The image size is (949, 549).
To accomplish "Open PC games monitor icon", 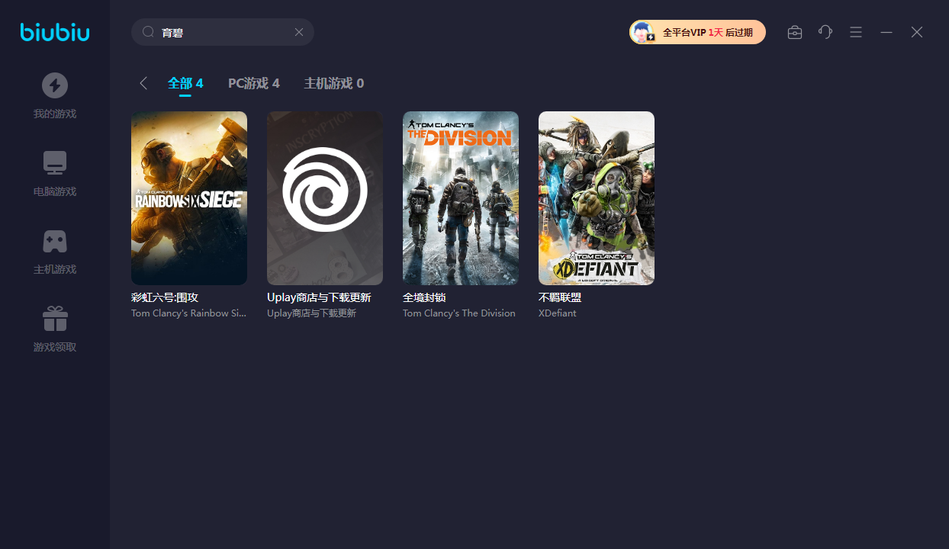I will [55, 163].
